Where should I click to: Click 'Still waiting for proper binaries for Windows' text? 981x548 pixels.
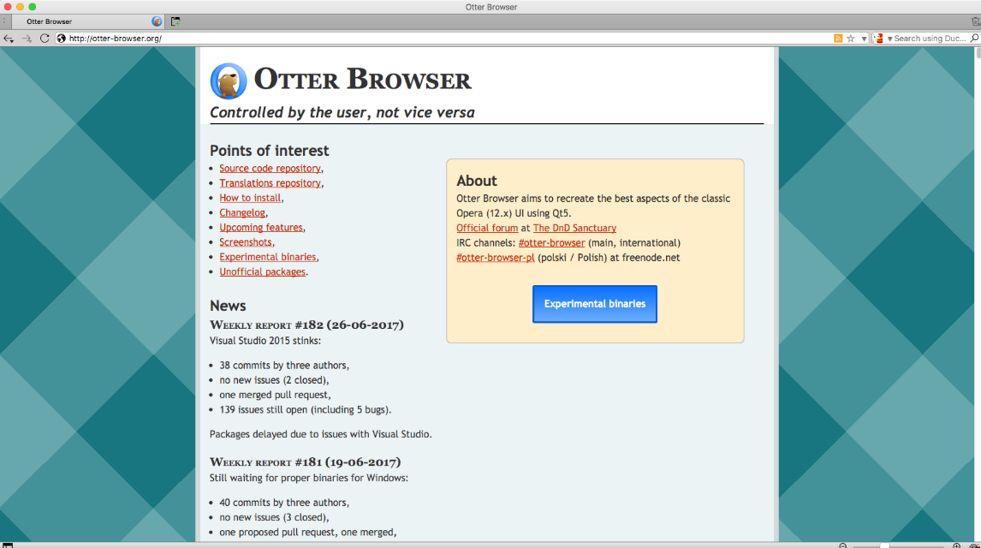coord(308,478)
